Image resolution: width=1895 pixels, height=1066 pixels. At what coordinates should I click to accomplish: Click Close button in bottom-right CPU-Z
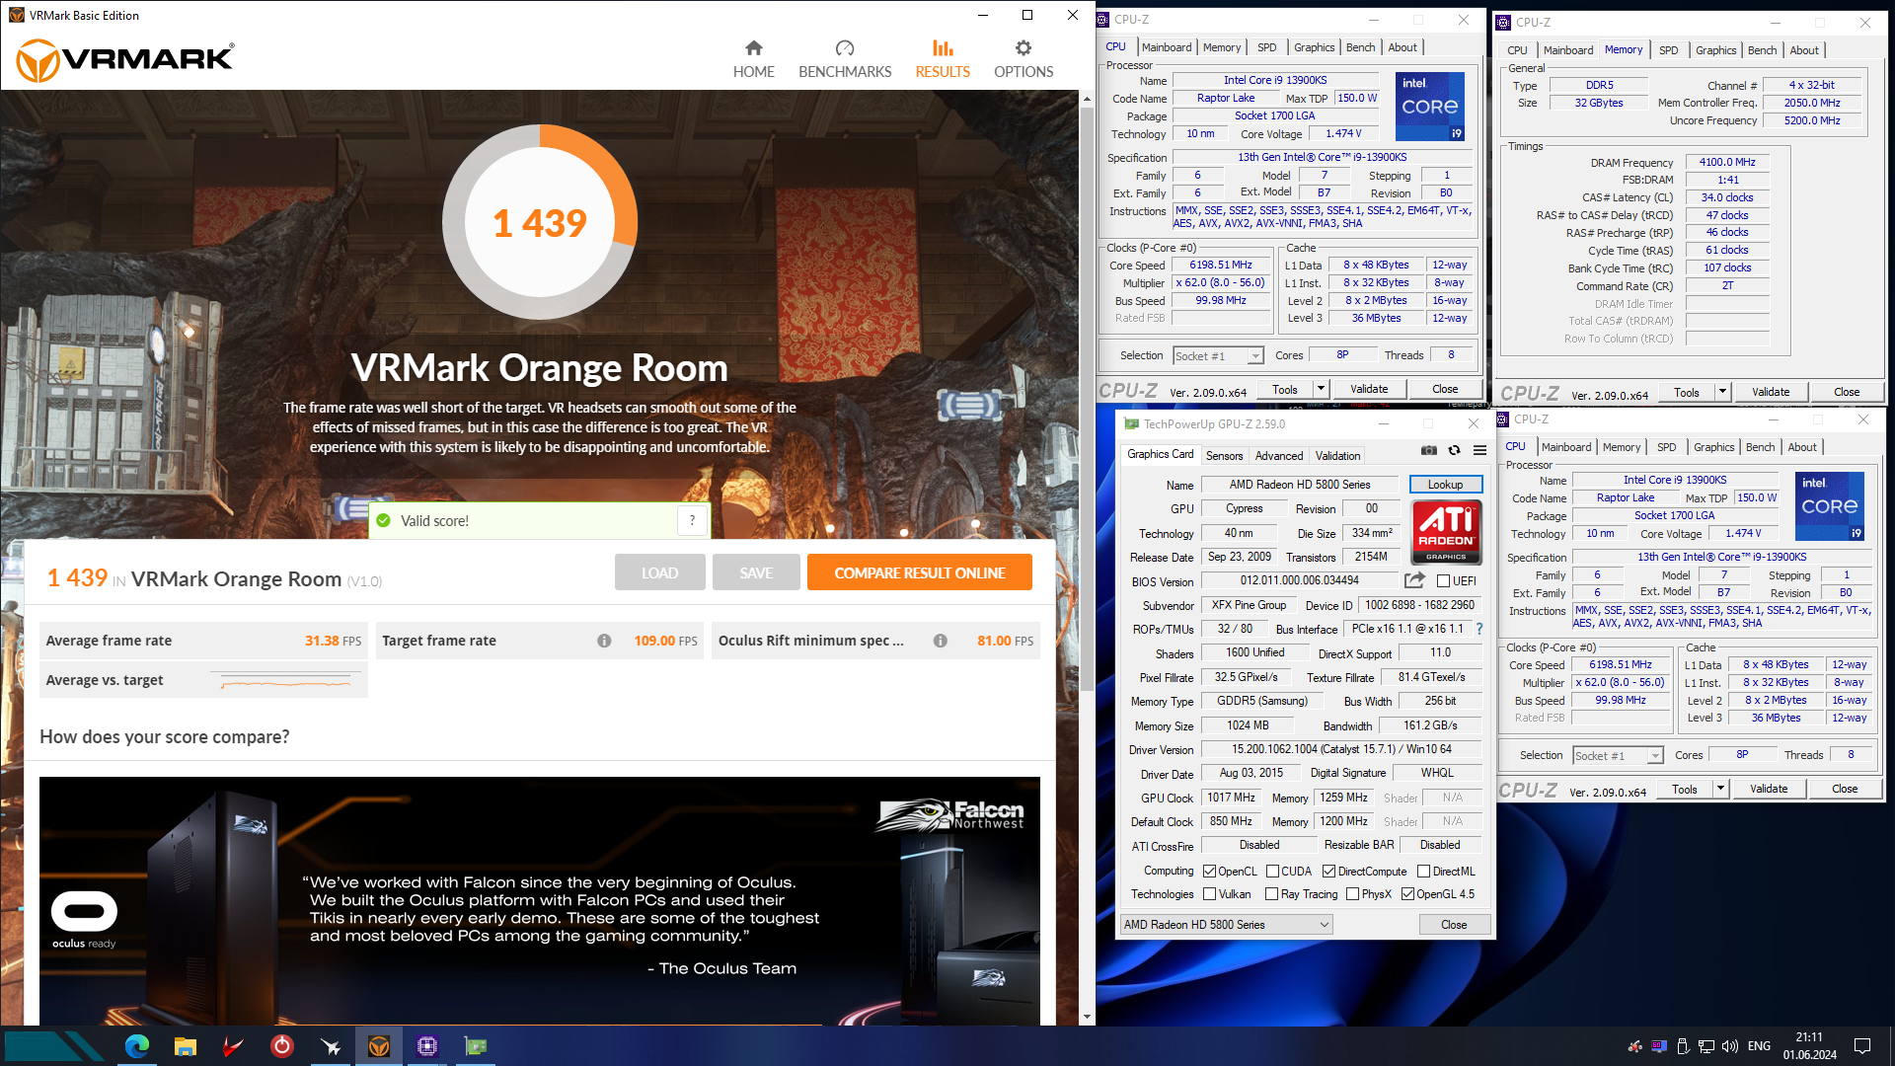tap(1845, 790)
